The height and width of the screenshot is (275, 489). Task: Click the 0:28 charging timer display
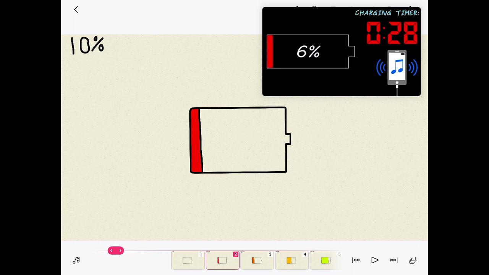point(392,33)
